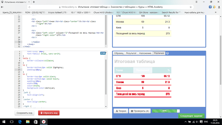Viewport: 222px width, 125px height.
Task: Show more bookmarks with the chevron
Action: [x=216, y=12]
